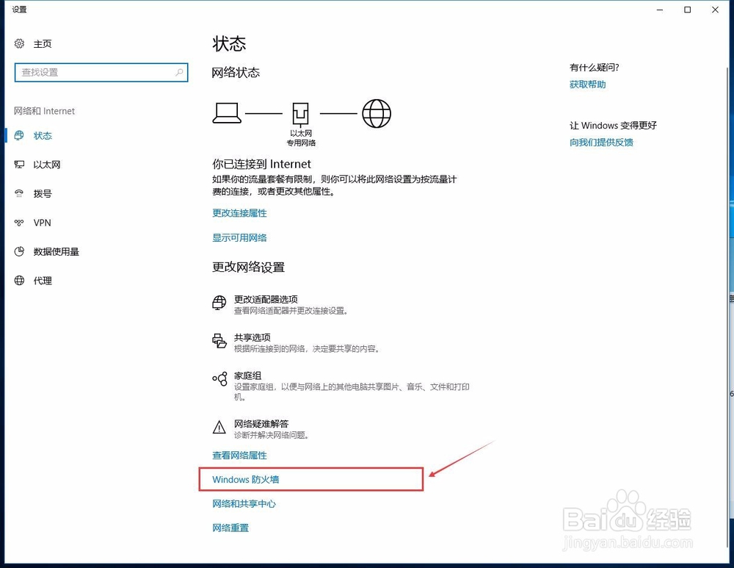This screenshot has height=568, width=734.
Task: Click the 让 Windows 变得更好 text
Action: [x=613, y=126]
